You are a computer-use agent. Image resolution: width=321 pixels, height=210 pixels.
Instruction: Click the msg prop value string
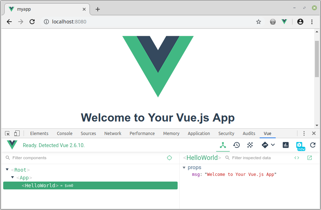tap(240, 174)
